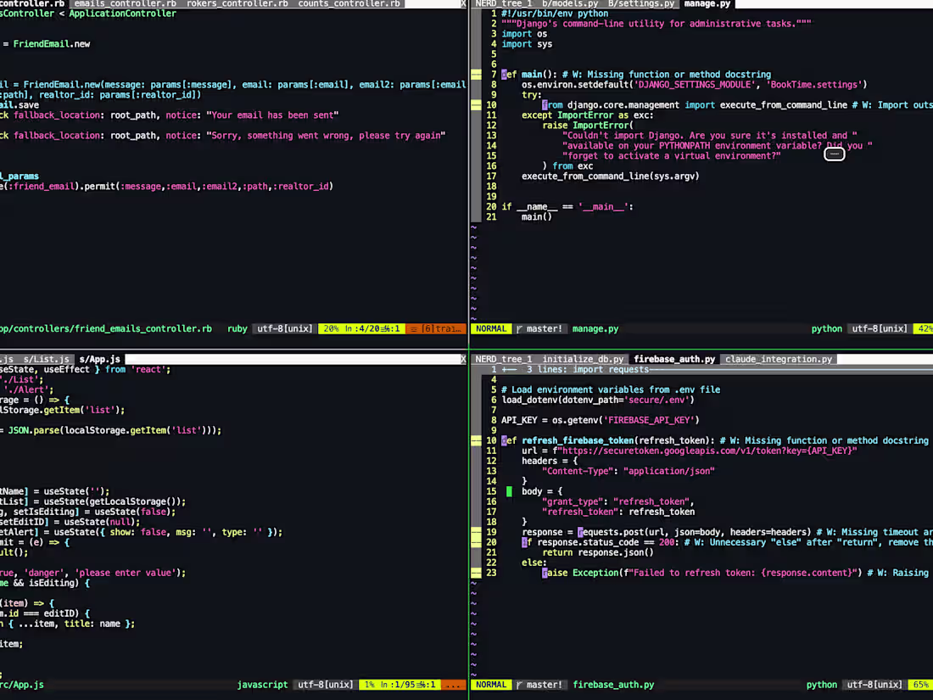Image resolution: width=933 pixels, height=700 pixels.
Task: Click the "if __name__ == '__main__':" line
Action: (567, 206)
